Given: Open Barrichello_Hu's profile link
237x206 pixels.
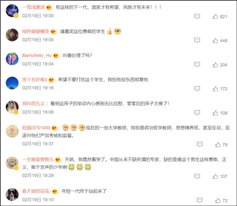Looking at the screenshot, I should [37, 55].
